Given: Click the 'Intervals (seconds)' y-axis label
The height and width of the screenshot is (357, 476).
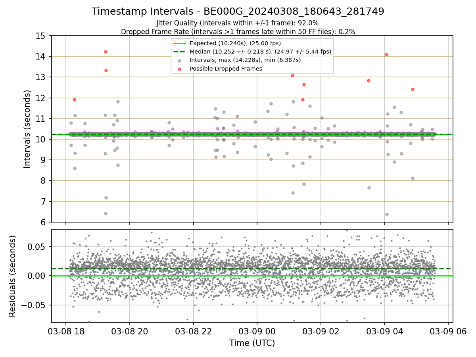Looking at the screenshot, I should [27, 129].
